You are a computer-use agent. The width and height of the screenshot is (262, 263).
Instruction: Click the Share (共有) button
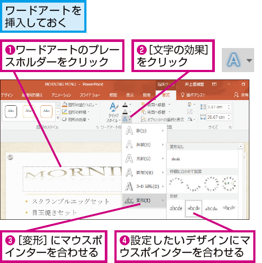[241, 95]
